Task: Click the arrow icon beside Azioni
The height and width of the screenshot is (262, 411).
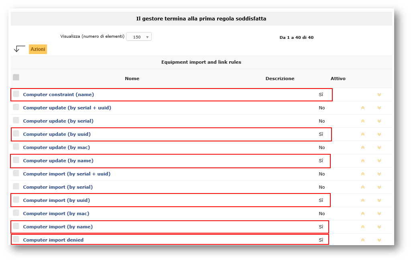Action: [19, 49]
